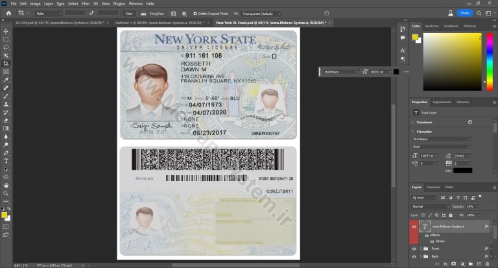Select the Move tool
The width and height of the screenshot is (498, 268).
coord(6,31)
